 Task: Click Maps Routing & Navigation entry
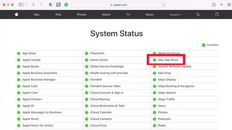point(176,86)
